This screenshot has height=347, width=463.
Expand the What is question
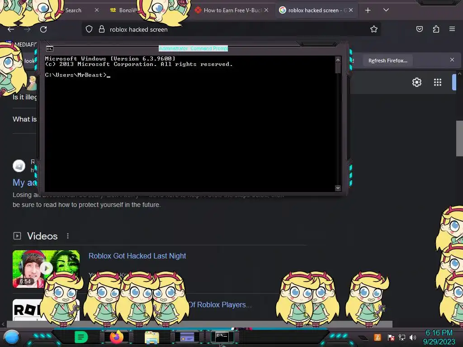tap(24, 119)
